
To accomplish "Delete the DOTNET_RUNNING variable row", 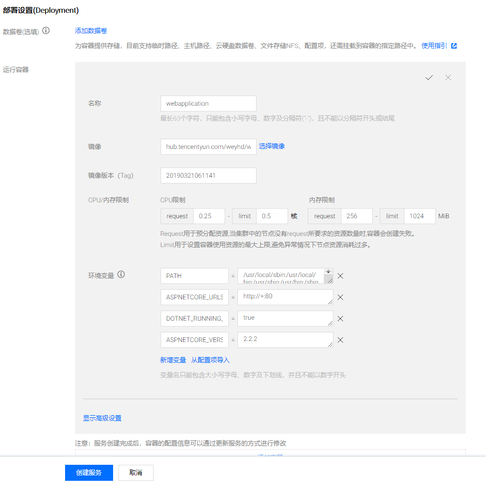I will coord(340,319).
